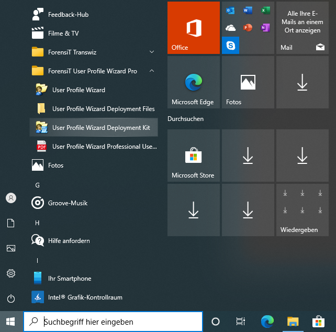
Task: Click the Durchsuchen group heading
Action: 186,119
